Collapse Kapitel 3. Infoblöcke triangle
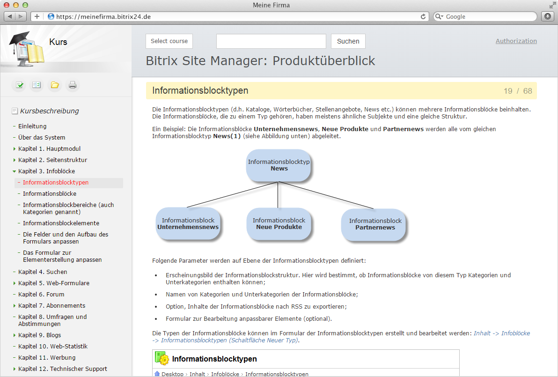Screen dimensions: 558x377 tap(14, 171)
